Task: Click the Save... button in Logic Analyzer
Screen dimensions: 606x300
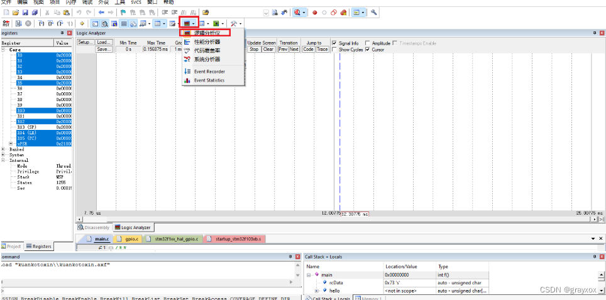Action: pyautogui.click(x=104, y=49)
